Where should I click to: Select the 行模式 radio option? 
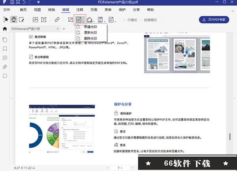coord(130,20)
